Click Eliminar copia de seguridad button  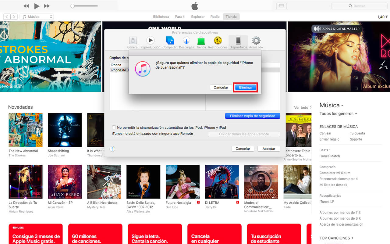pyautogui.click(x=253, y=116)
